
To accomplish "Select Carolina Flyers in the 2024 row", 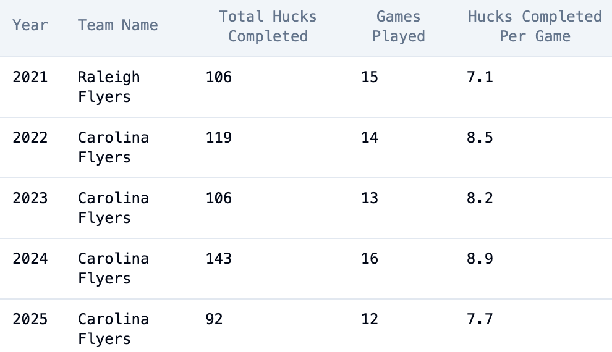I will 113,268.
